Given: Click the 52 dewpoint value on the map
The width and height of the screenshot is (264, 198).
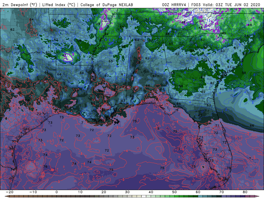Looking at the screenshot, I should point(203,40).
